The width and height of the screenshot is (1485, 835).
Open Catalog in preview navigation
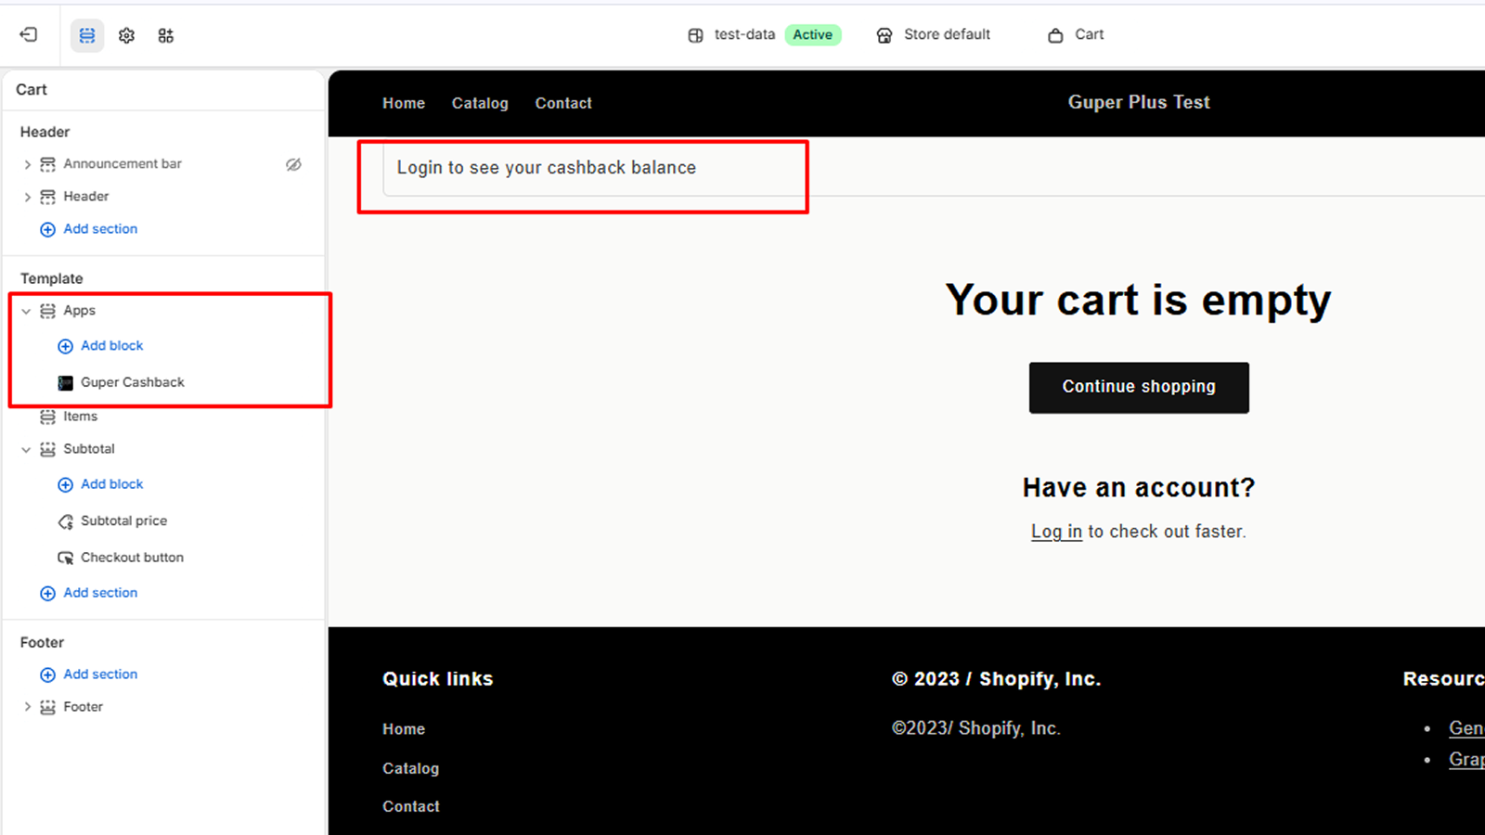point(480,103)
